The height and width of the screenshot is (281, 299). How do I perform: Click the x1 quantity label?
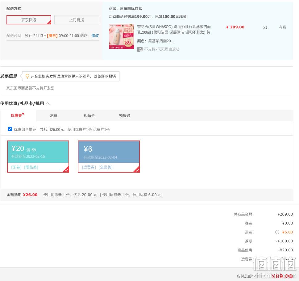265,27
